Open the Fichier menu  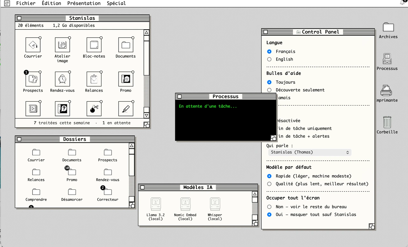coord(26,3)
